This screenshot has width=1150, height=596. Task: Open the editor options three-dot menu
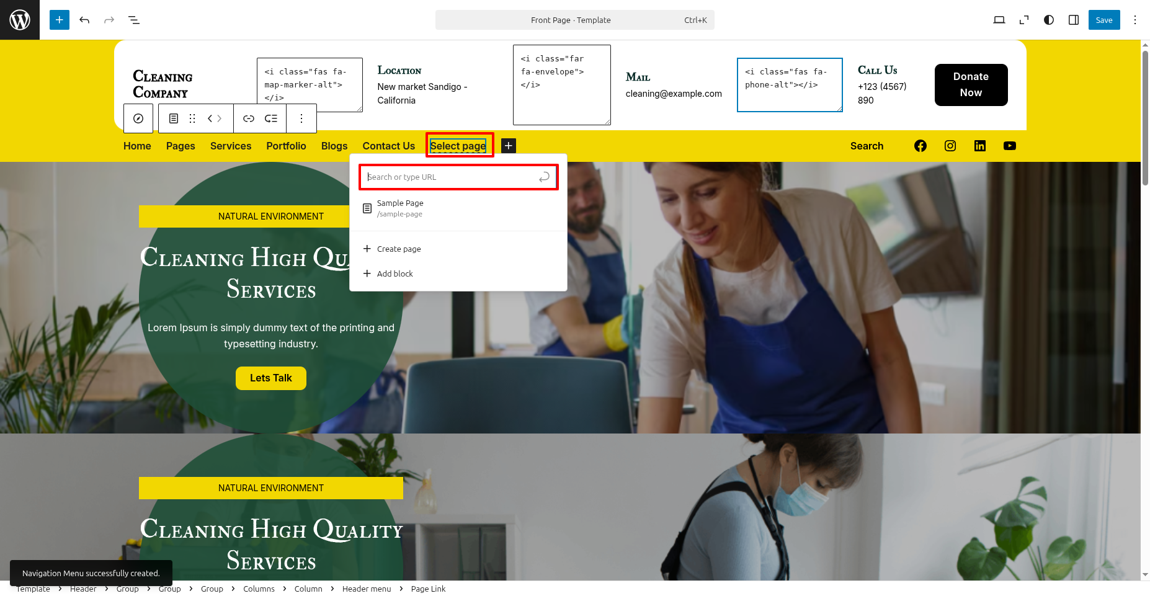pyautogui.click(x=1135, y=20)
